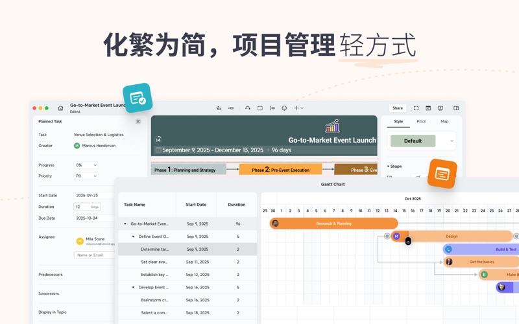This screenshot has height=324, width=519.
Task: Open the plus insert menu
Action: coord(298,108)
